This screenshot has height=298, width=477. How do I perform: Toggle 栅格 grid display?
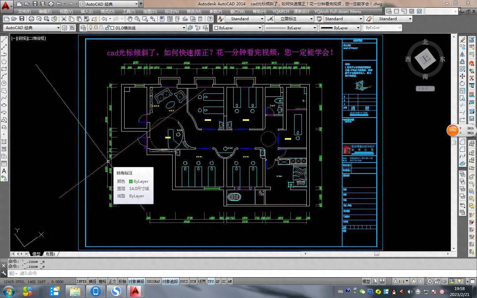[x=103, y=281]
